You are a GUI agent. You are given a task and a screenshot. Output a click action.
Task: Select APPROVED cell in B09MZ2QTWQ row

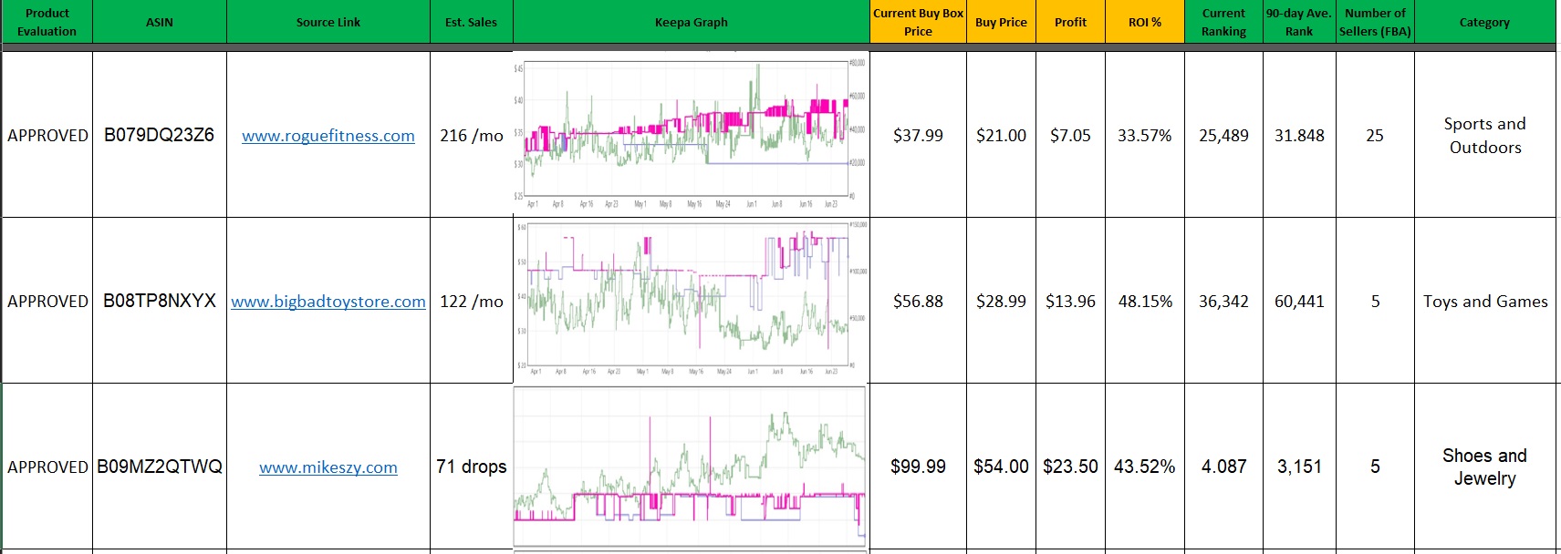pos(47,467)
